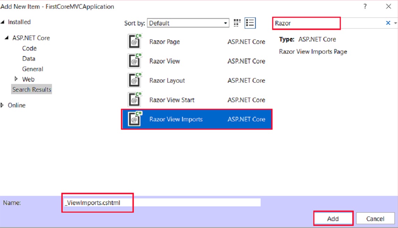Select the Online category label
398x228 pixels.
pos(17,105)
